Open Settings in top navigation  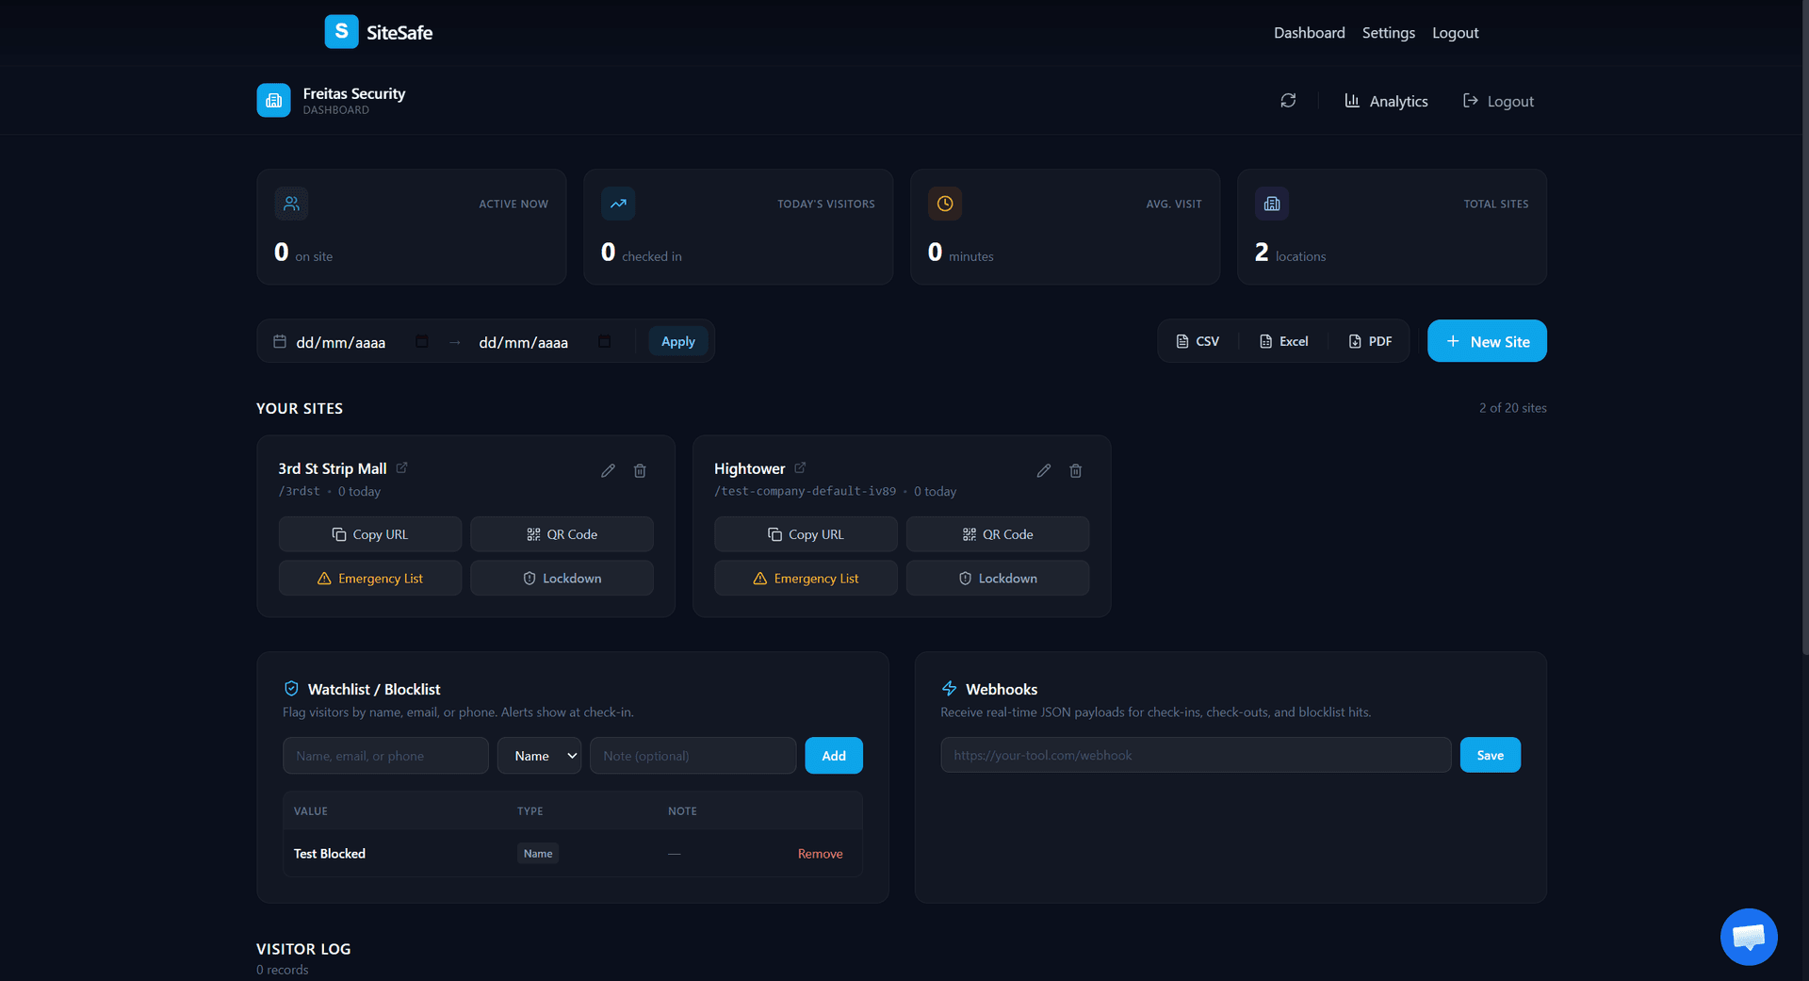[x=1388, y=33]
